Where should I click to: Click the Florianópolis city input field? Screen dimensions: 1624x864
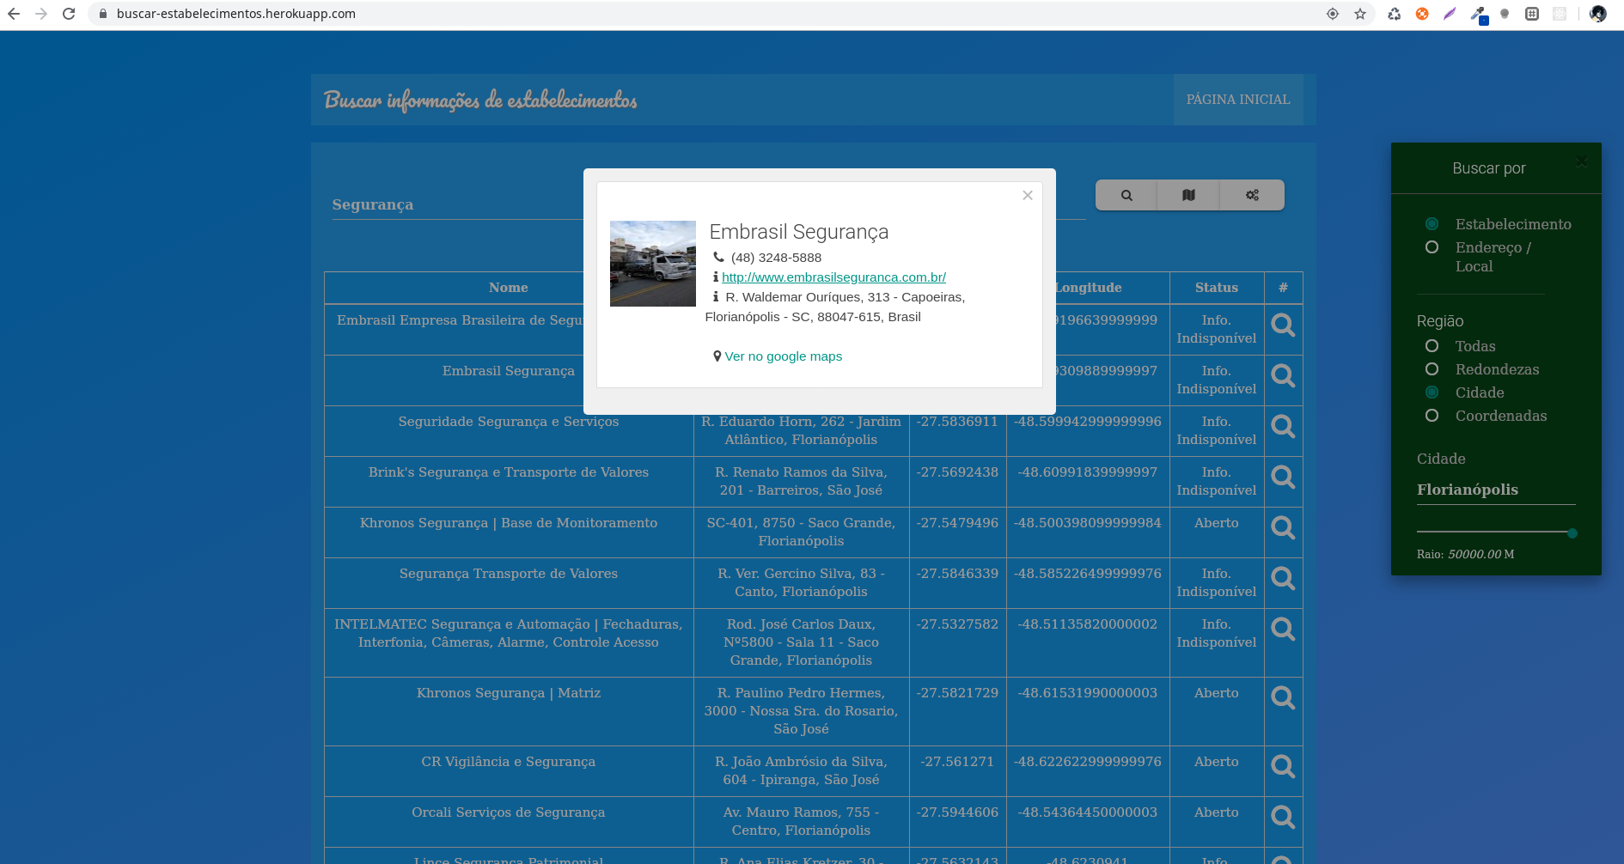tap(1496, 490)
